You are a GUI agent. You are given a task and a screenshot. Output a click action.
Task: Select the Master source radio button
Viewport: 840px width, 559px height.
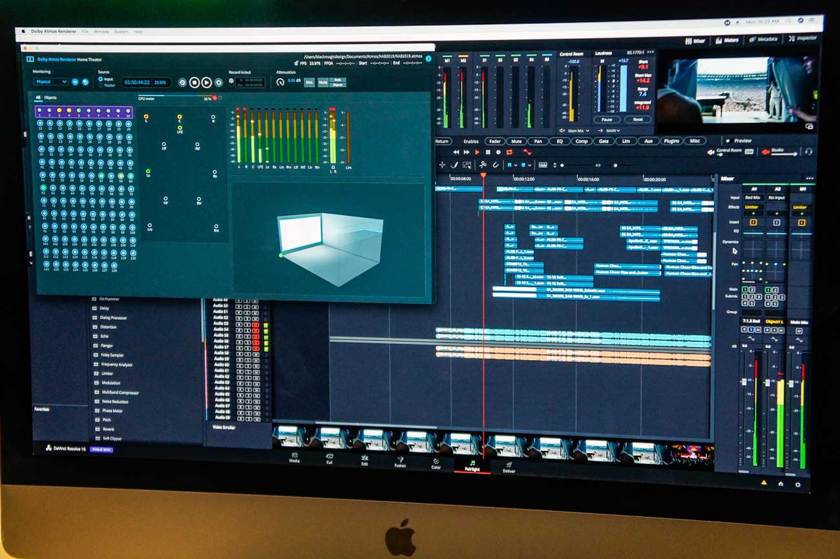[x=101, y=85]
